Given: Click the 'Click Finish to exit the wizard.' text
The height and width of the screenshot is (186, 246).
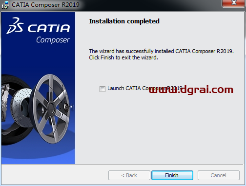Looking at the screenshot, I should (123, 57).
